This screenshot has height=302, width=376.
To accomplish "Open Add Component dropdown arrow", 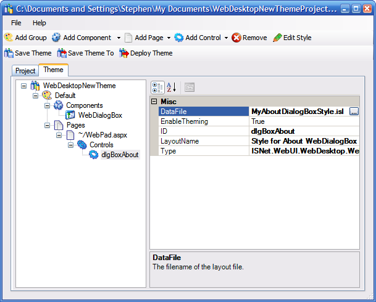I will (119, 38).
